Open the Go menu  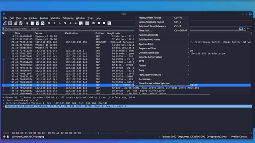click(x=25, y=18)
